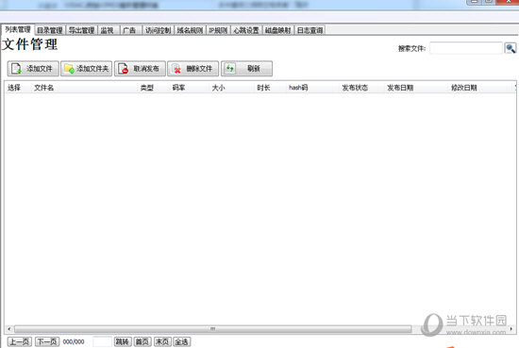Go to next page with 下一页
Screen dimensions: 519x348
coord(47,341)
